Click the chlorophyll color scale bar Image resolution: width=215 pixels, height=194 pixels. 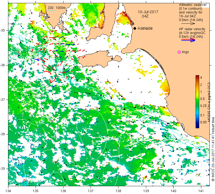(197, 102)
